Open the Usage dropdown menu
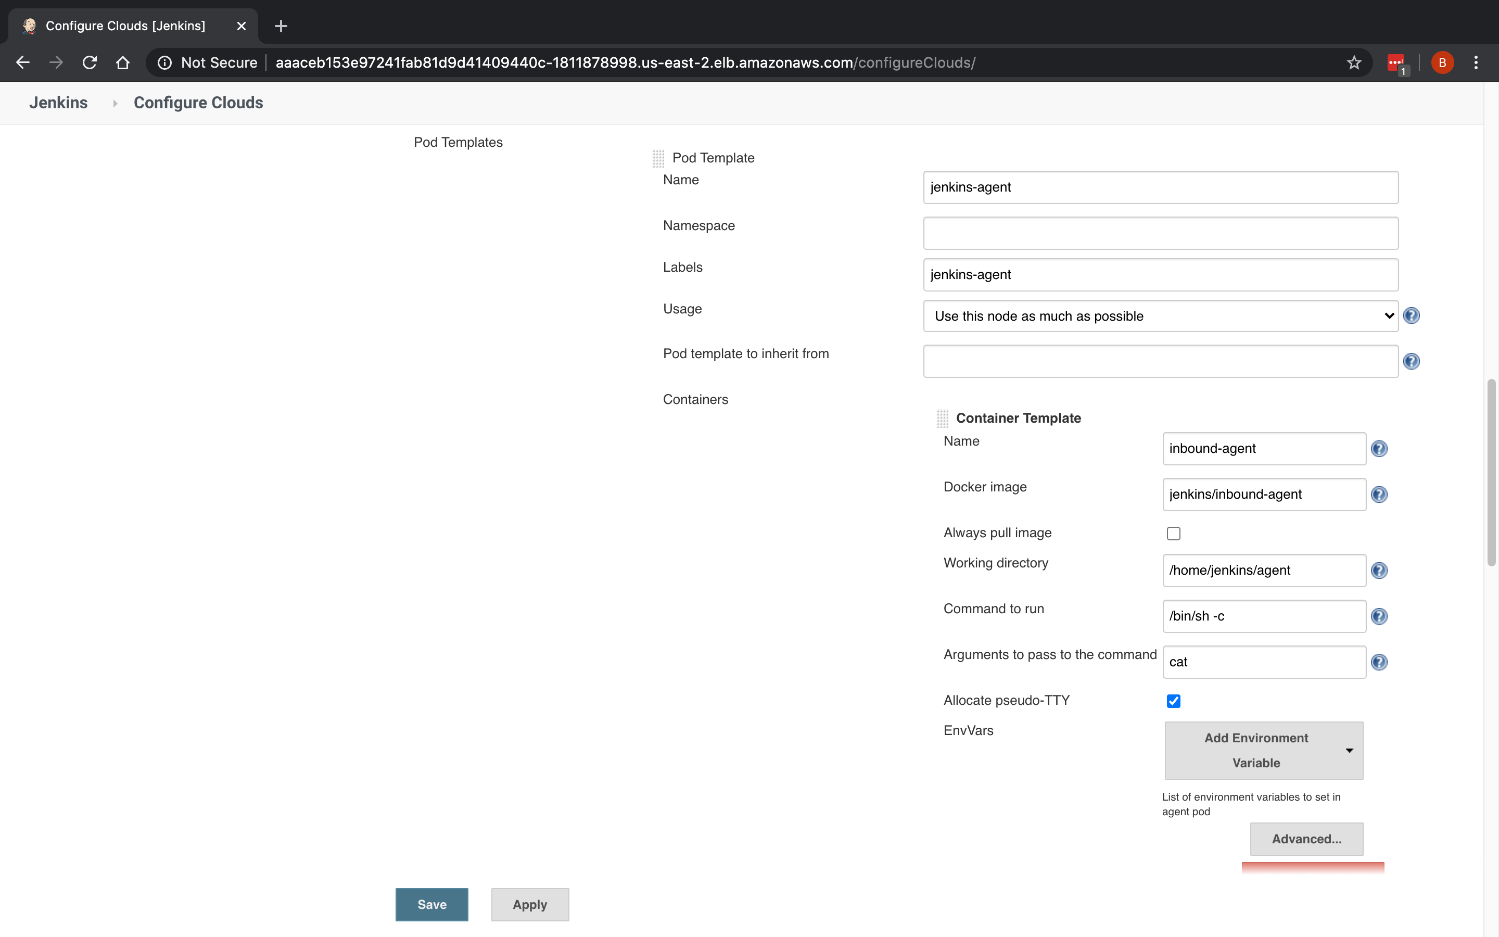 [1160, 315]
